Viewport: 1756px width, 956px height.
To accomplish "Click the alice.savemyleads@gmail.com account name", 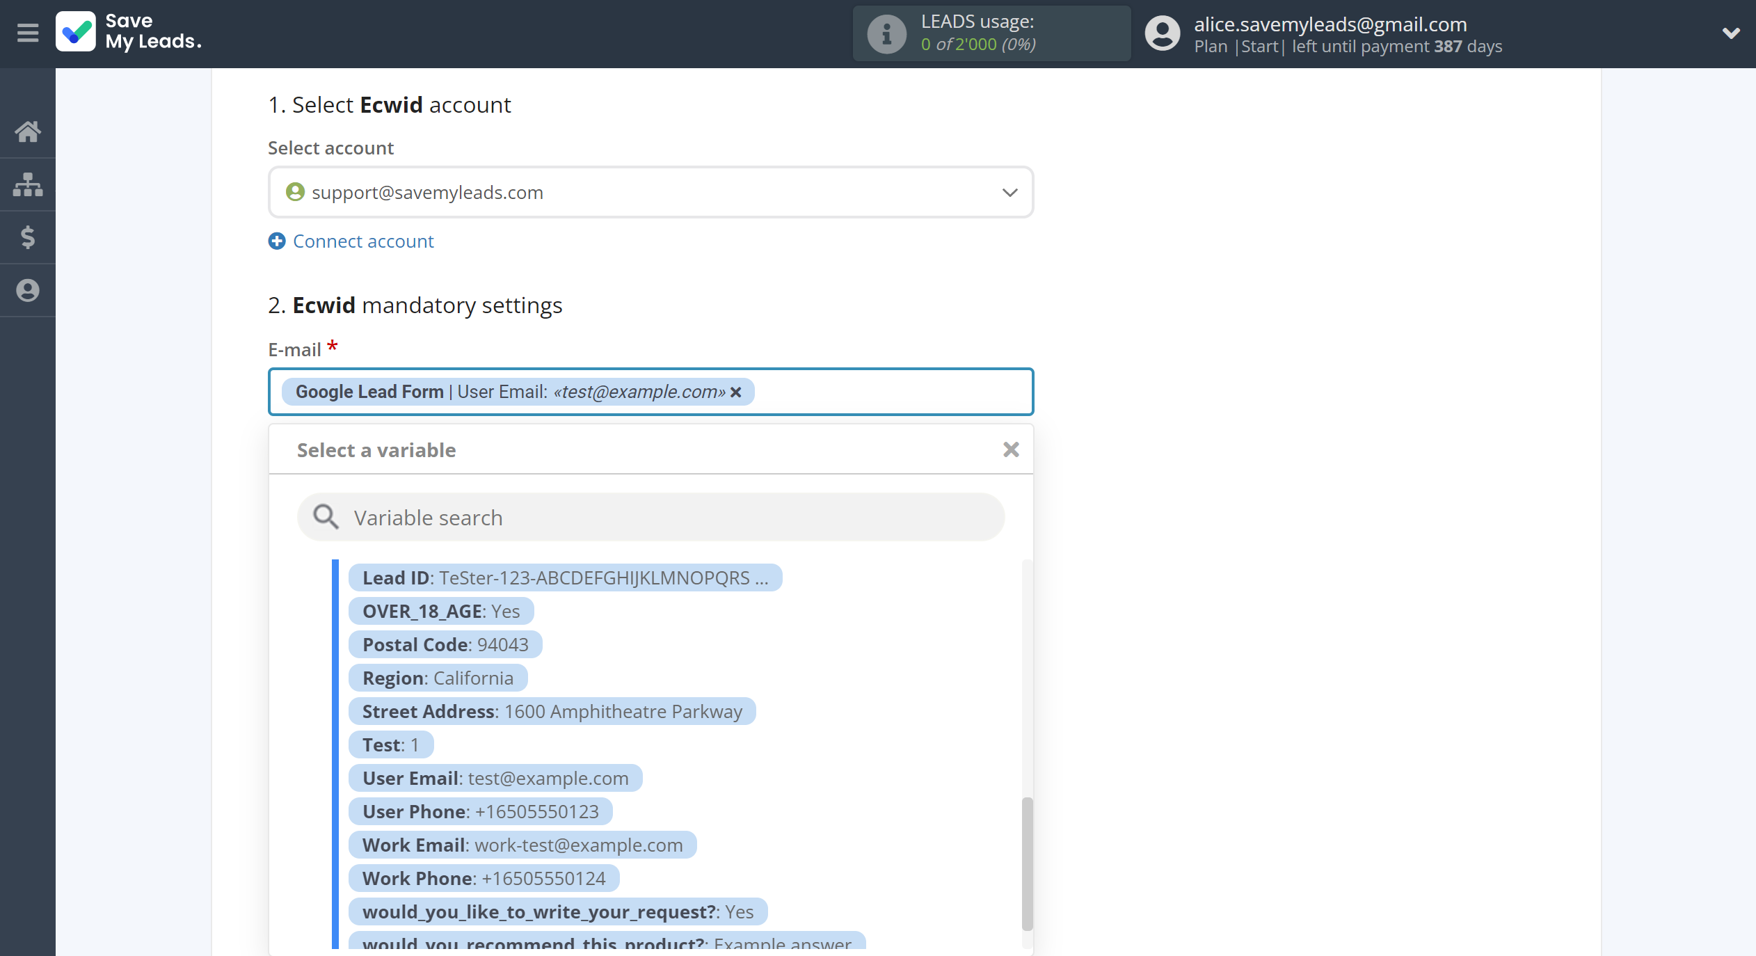I will 1330,24.
